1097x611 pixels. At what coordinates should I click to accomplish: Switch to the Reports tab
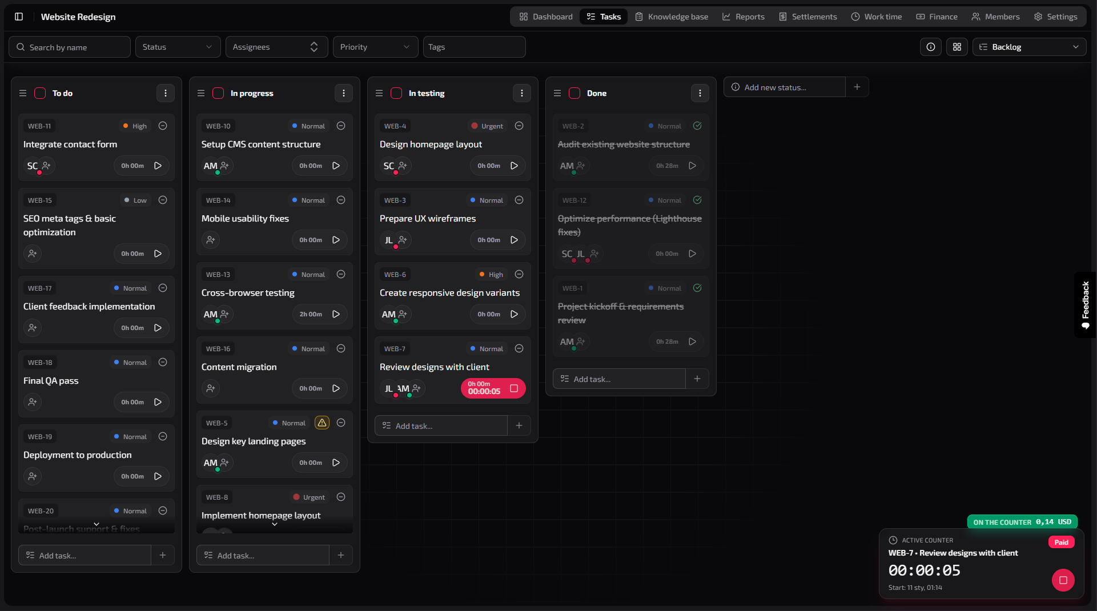click(x=743, y=17)
